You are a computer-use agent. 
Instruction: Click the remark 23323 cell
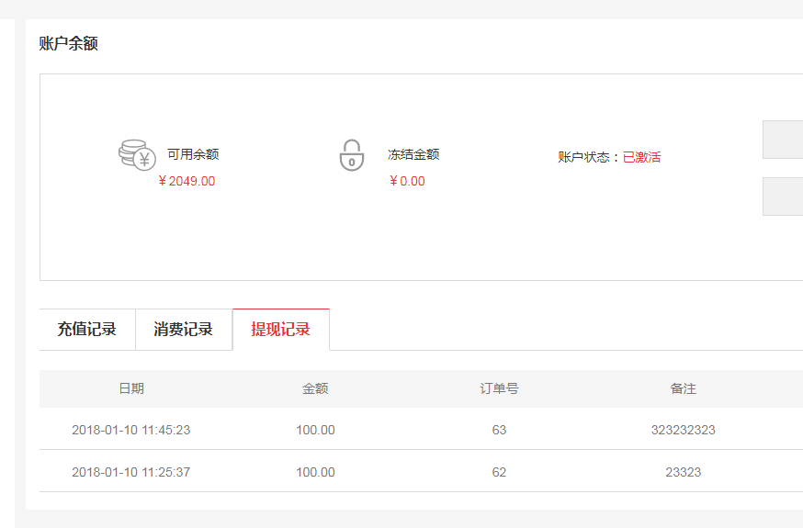[683, 472]
